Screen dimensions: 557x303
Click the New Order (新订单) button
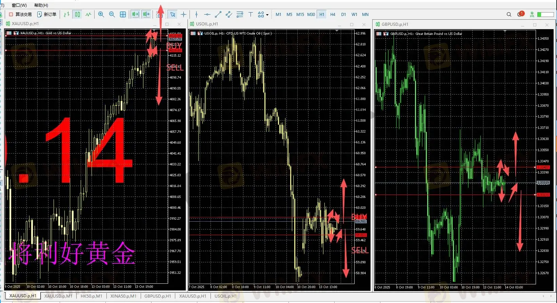(47, 14)
